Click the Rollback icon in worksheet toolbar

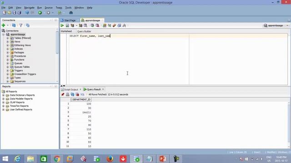click(x=97, y=25)
